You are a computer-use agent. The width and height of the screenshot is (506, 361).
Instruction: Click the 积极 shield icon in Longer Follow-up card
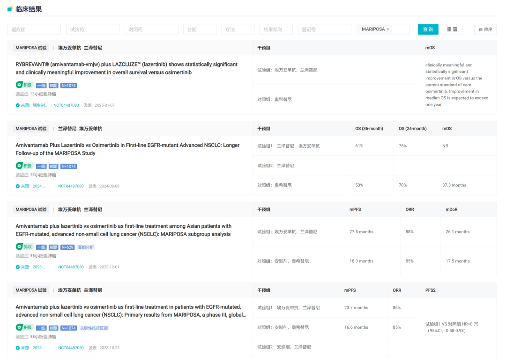[x=19, y=166]
